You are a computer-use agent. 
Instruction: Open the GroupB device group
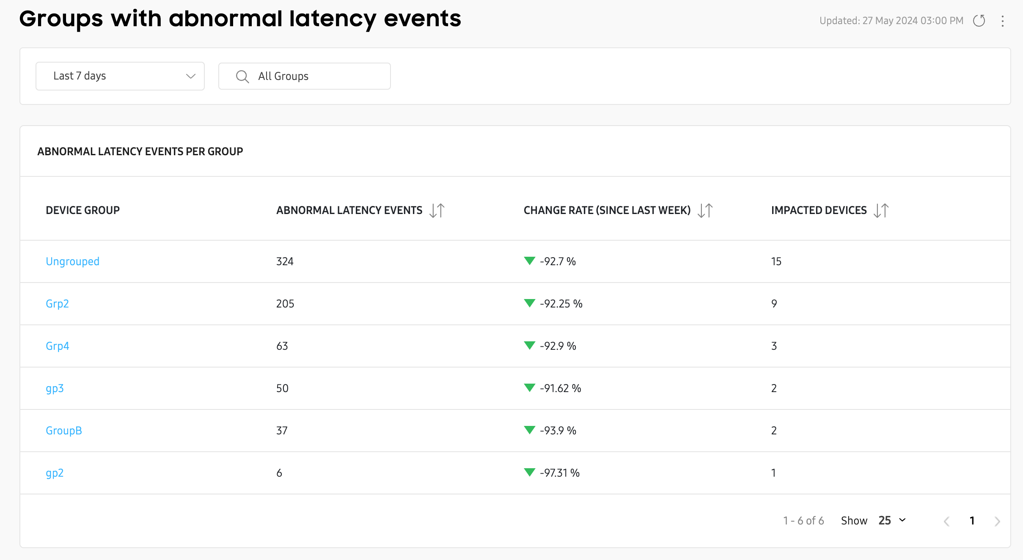(x=64, y=431)
